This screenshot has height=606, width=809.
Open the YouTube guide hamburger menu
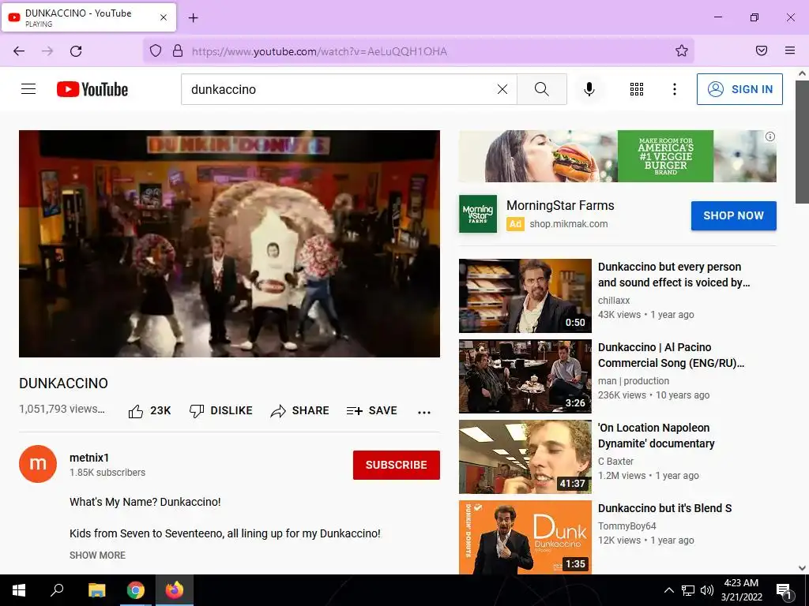[x=28, y=89]
